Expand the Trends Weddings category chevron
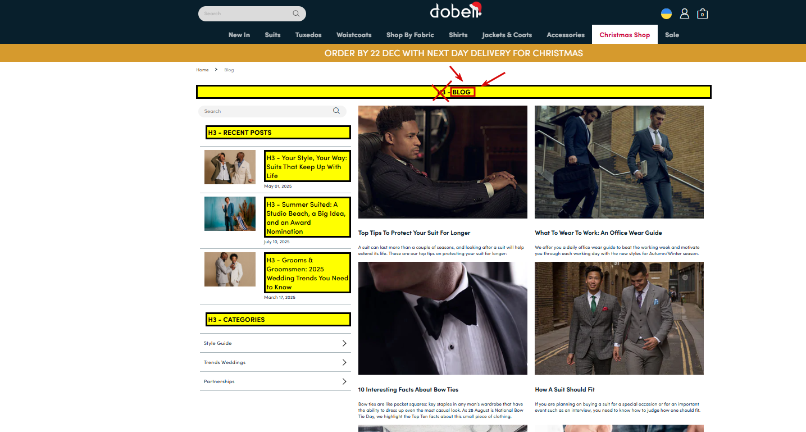This screenshot has height=432, width=806. (x=344, y=362)
